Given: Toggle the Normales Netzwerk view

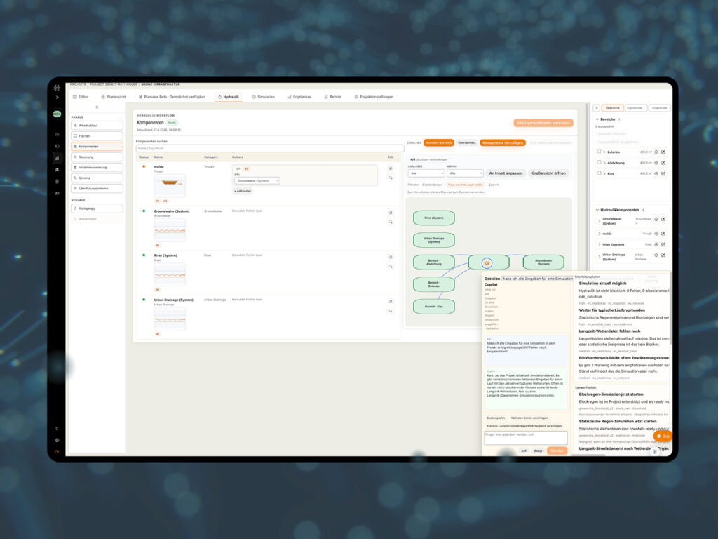Looking at the screenshot, I should click(439, 143).
